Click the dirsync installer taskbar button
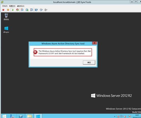The image size is (141, 118). coord(38,116)
